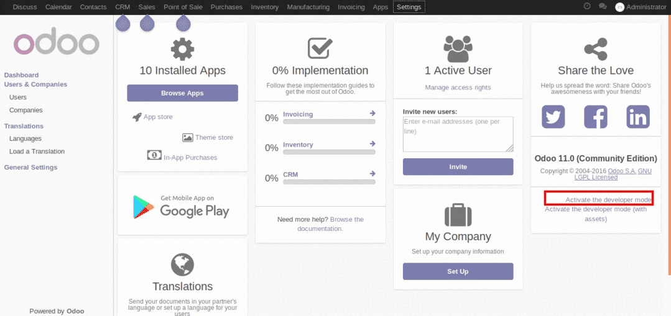Open the conversations chat icon in top bar
Image resolution: width=671 pixels, height=316 pixels.
603,6
